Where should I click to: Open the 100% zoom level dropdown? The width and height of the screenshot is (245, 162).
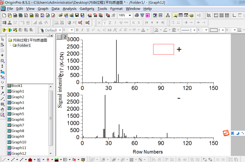130,15
